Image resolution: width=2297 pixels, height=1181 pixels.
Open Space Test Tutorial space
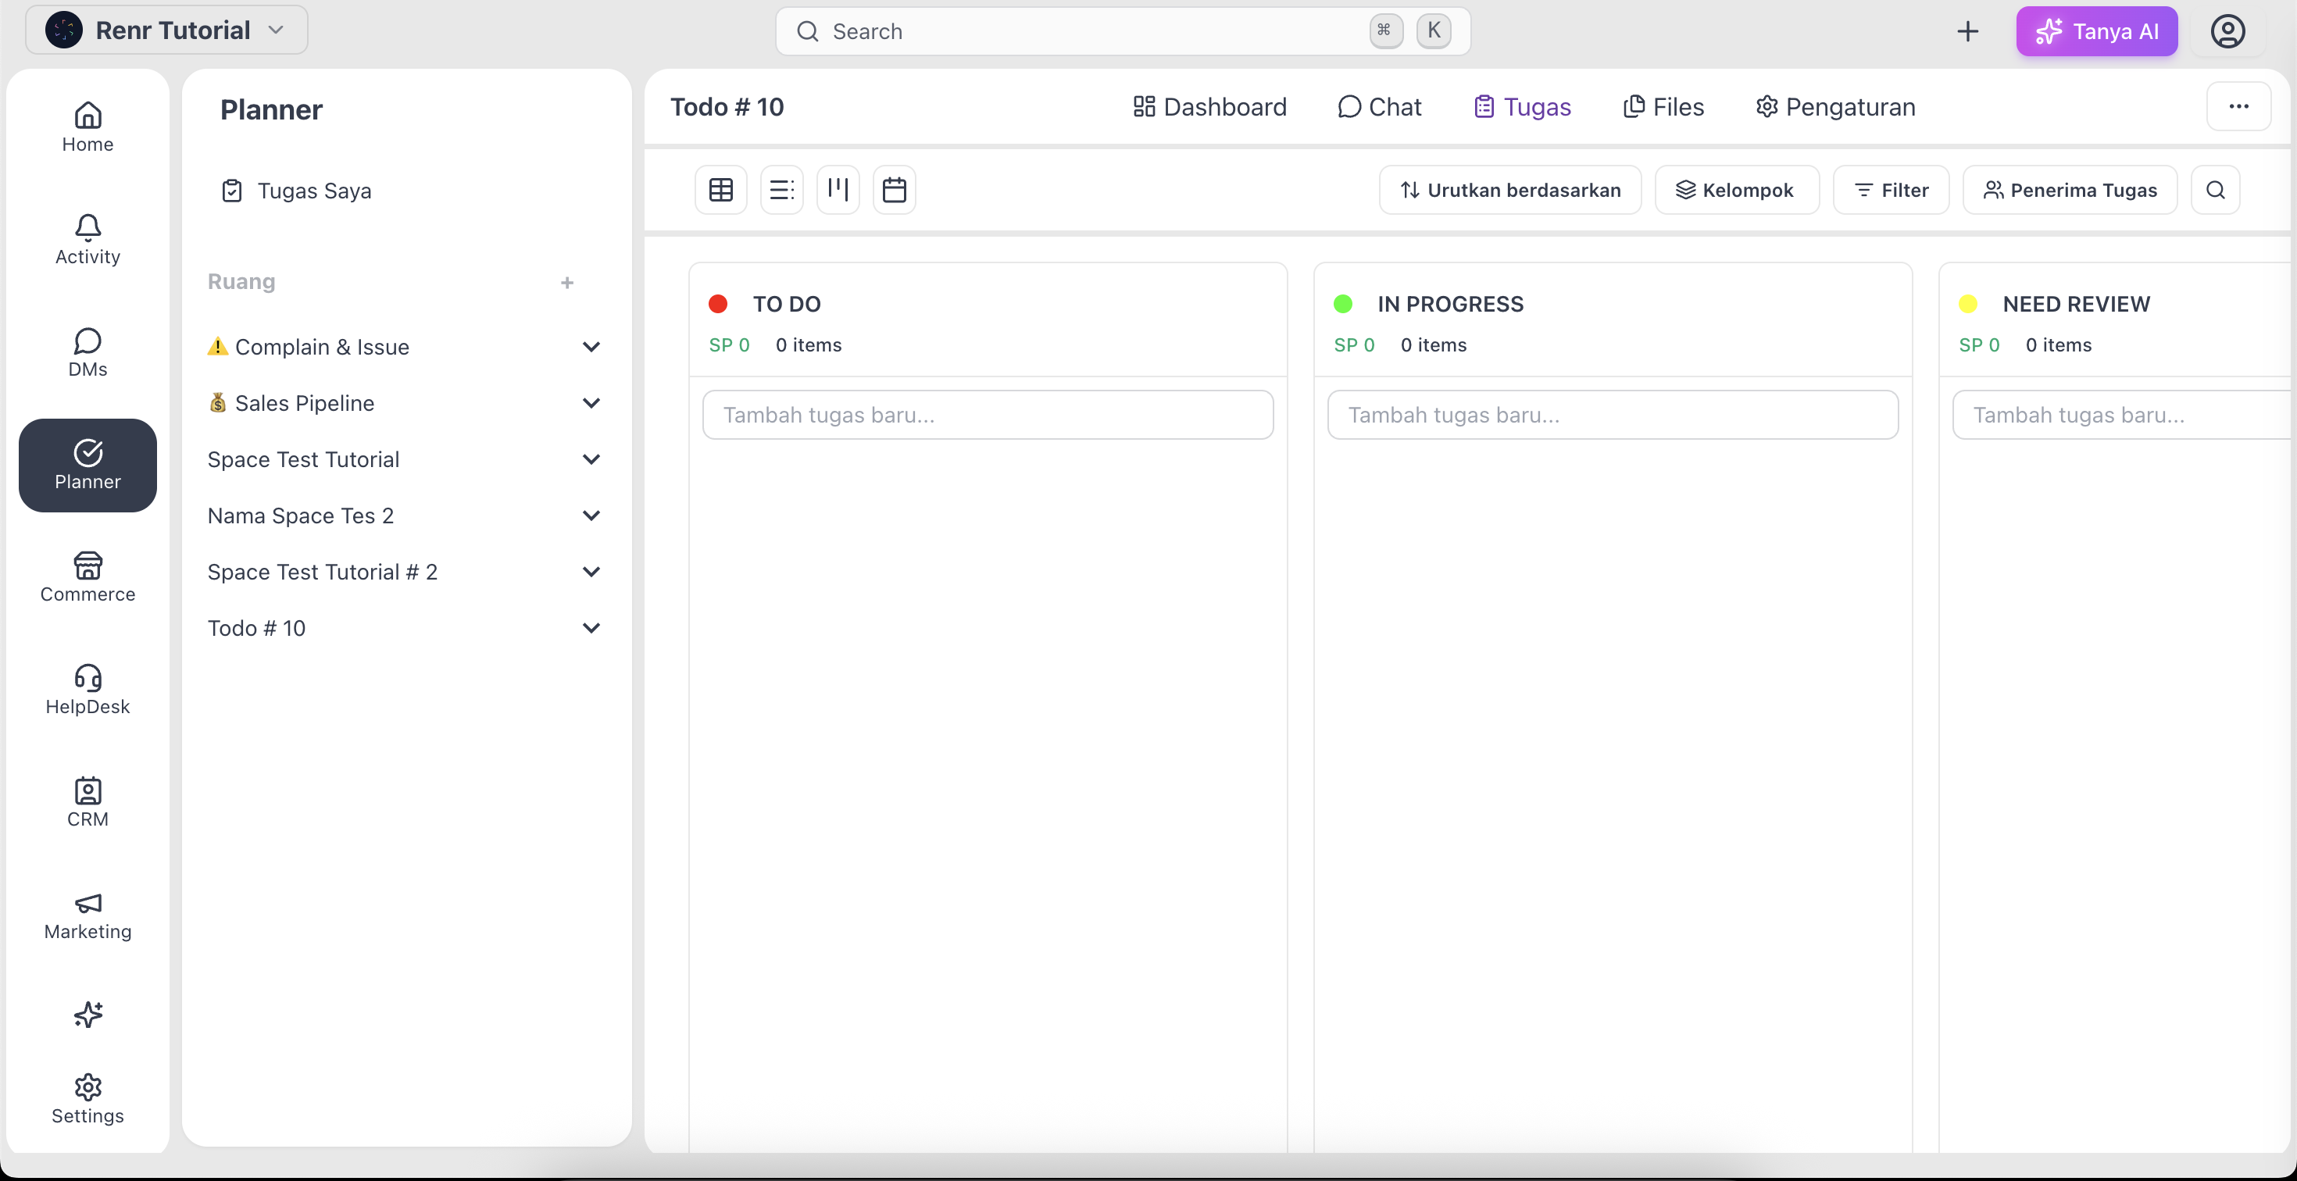click(x=303, y=459)
